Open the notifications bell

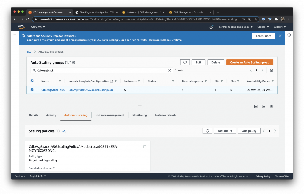[x=211, y=27]
